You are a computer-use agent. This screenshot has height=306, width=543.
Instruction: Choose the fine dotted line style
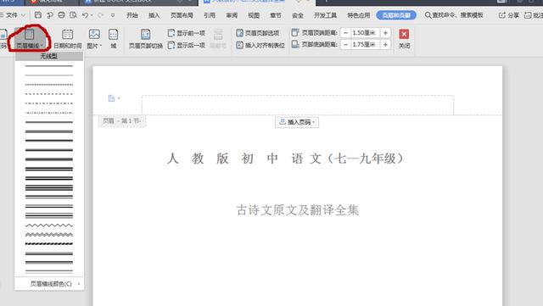click(49, 85)
